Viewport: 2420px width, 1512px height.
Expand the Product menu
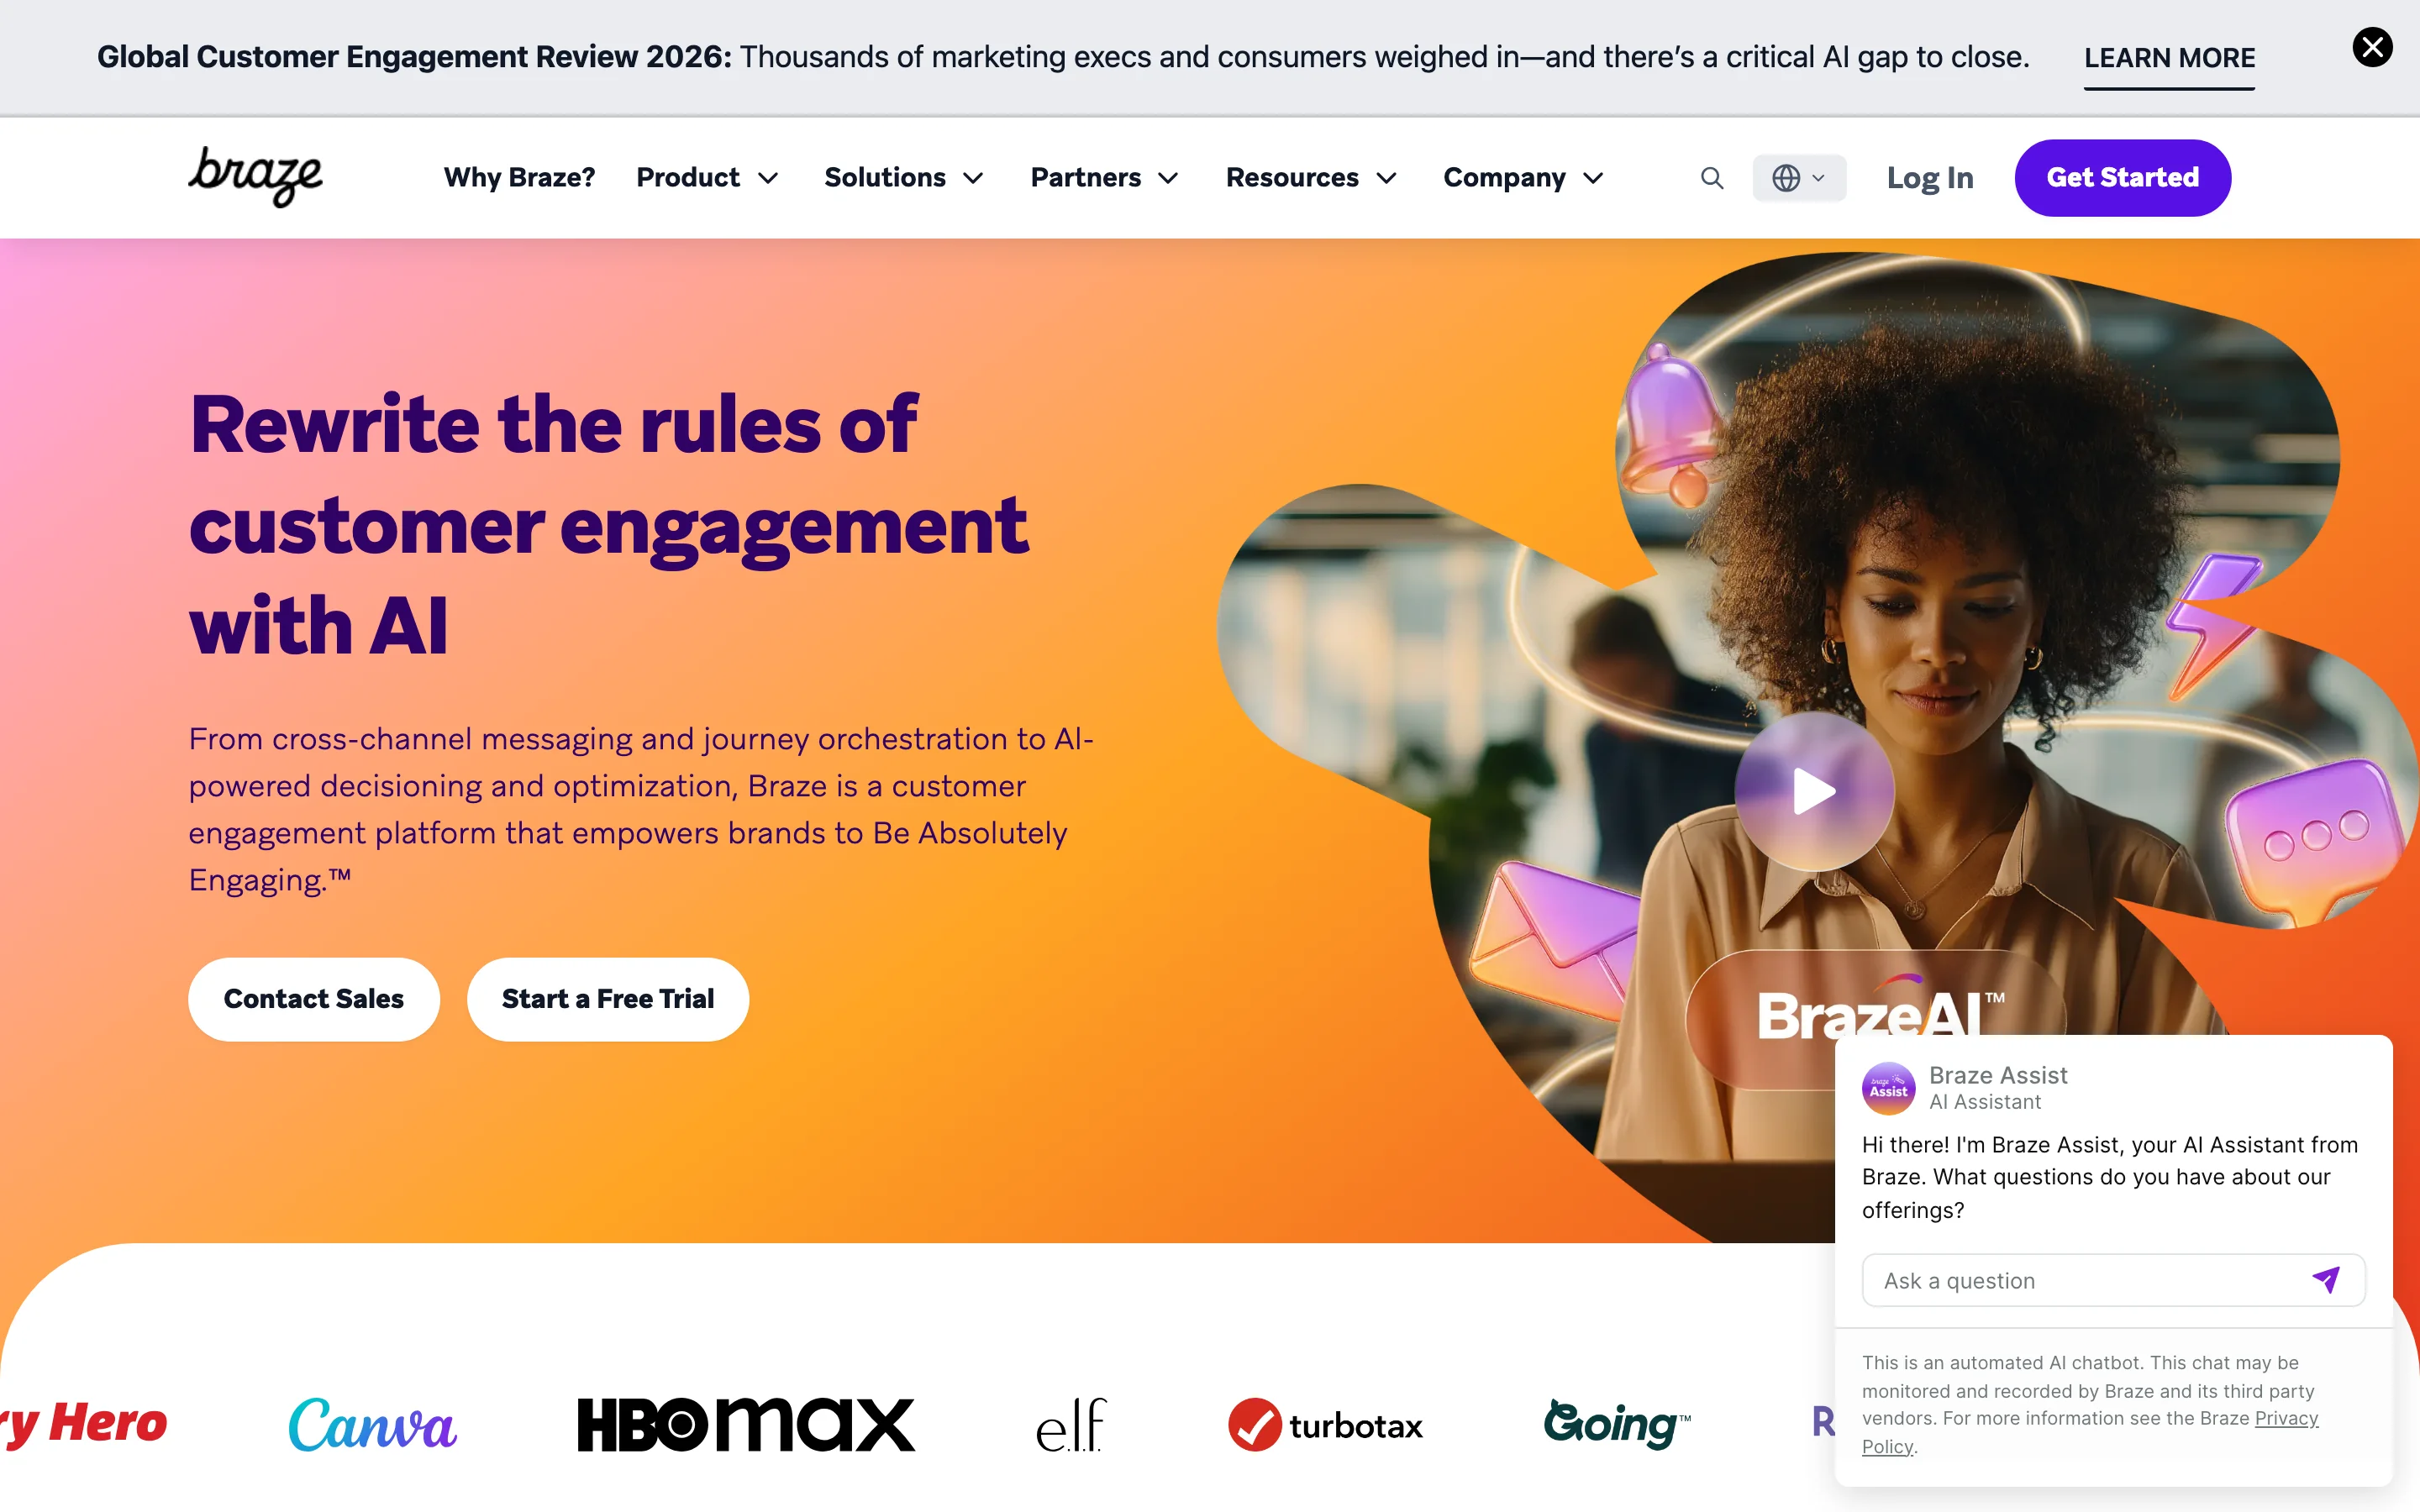coord(707,178)
